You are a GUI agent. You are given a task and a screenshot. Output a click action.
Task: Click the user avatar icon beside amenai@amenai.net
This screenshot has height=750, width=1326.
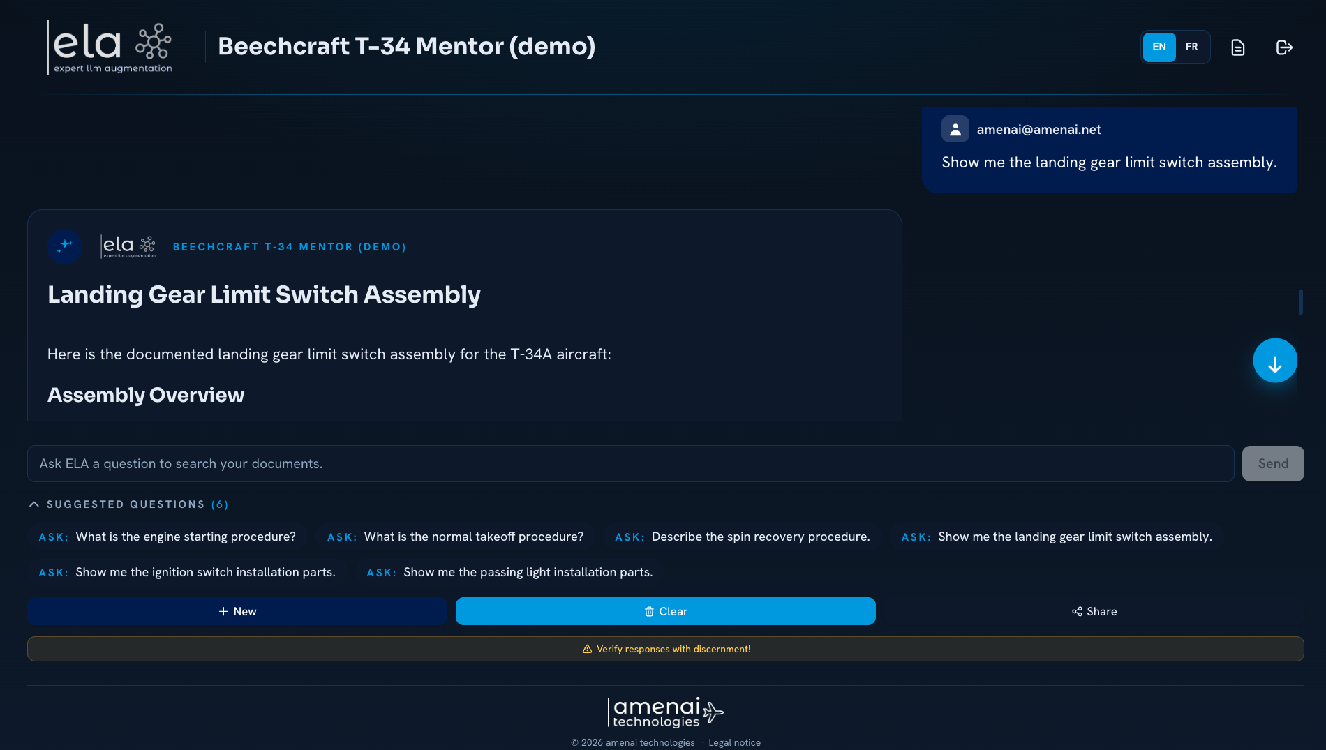pos(955,129)
